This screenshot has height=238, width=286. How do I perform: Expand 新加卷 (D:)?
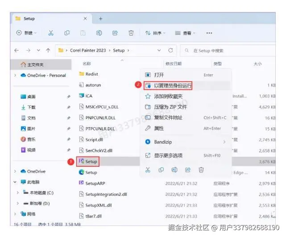18,203
